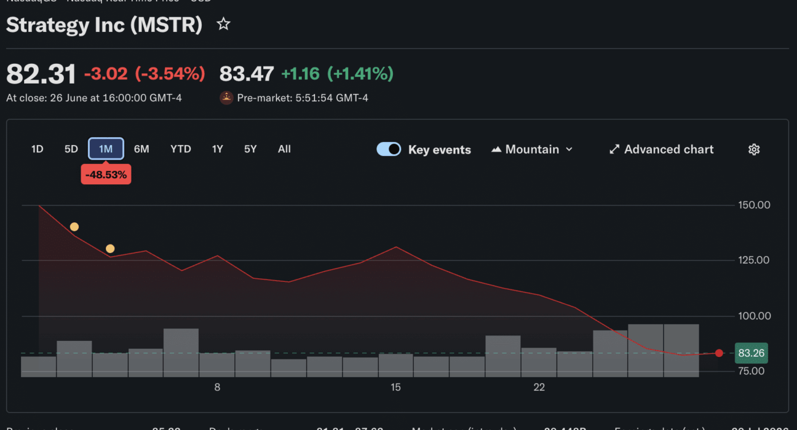797x430 pixels.
Task: Click the 125.00 axis label
Action: 754,260
